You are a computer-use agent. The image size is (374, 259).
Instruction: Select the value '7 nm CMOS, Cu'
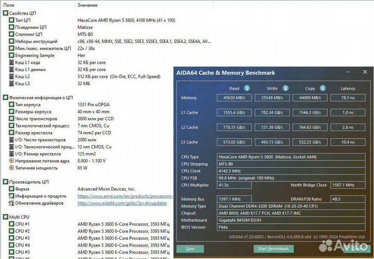click(x=94, y=125)
